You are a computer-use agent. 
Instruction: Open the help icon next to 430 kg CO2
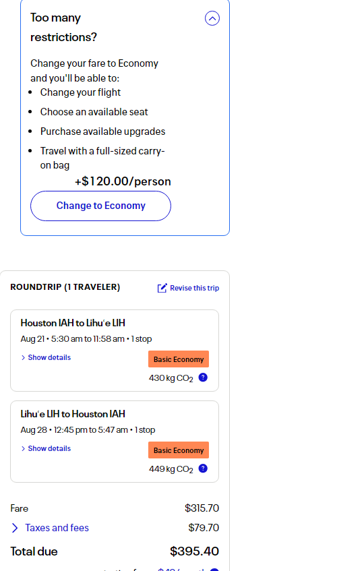pos(203,378)
